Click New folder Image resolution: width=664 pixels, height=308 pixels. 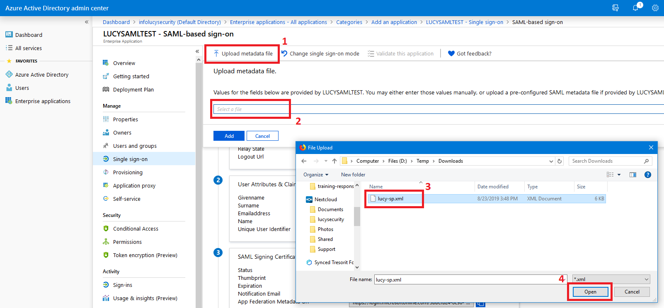(353, 175)
